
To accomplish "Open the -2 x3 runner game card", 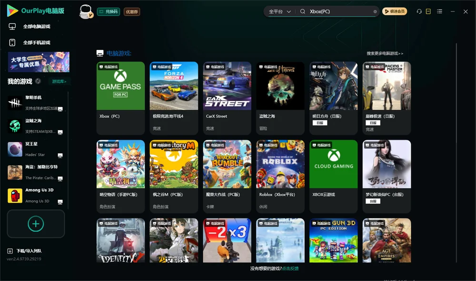I will click(227, 241).
